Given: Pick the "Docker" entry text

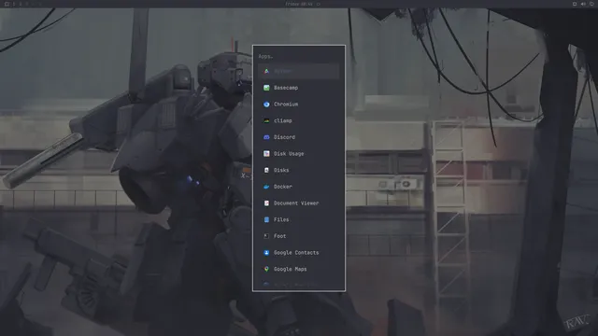Looking at the screenshot, I should click(x=282, y=187).
